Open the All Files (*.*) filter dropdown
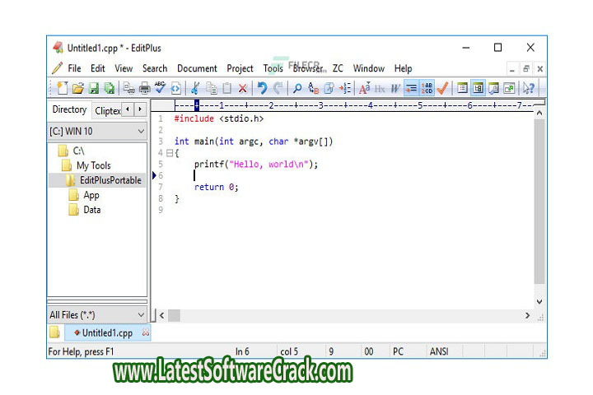The width and height of the screenshot is (593, 395). [x=97, y=314]
